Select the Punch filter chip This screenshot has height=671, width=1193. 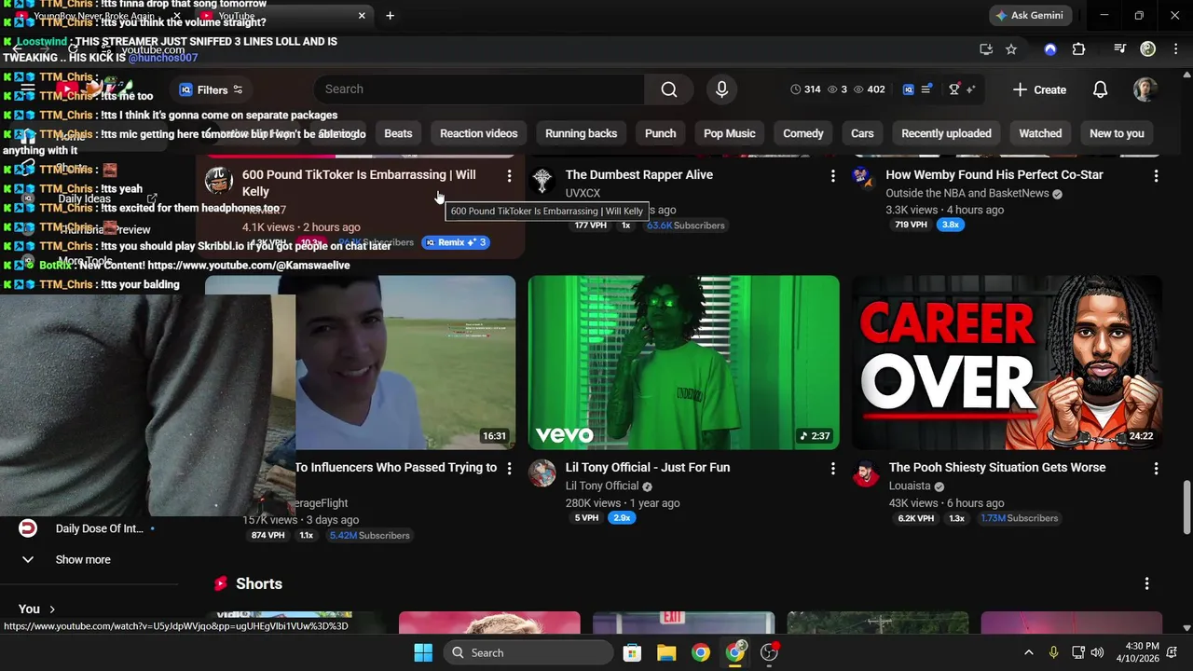pyautogui.click(x=660, y=133)
